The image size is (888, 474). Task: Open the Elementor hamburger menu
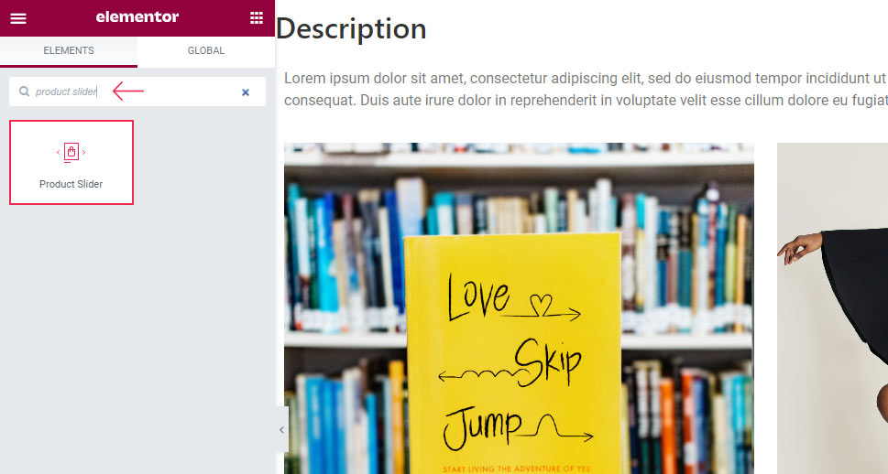tap(18, 18)
